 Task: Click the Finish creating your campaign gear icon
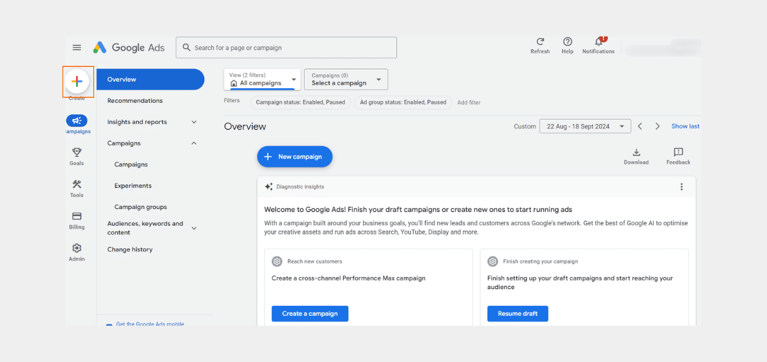coord(493,261)
